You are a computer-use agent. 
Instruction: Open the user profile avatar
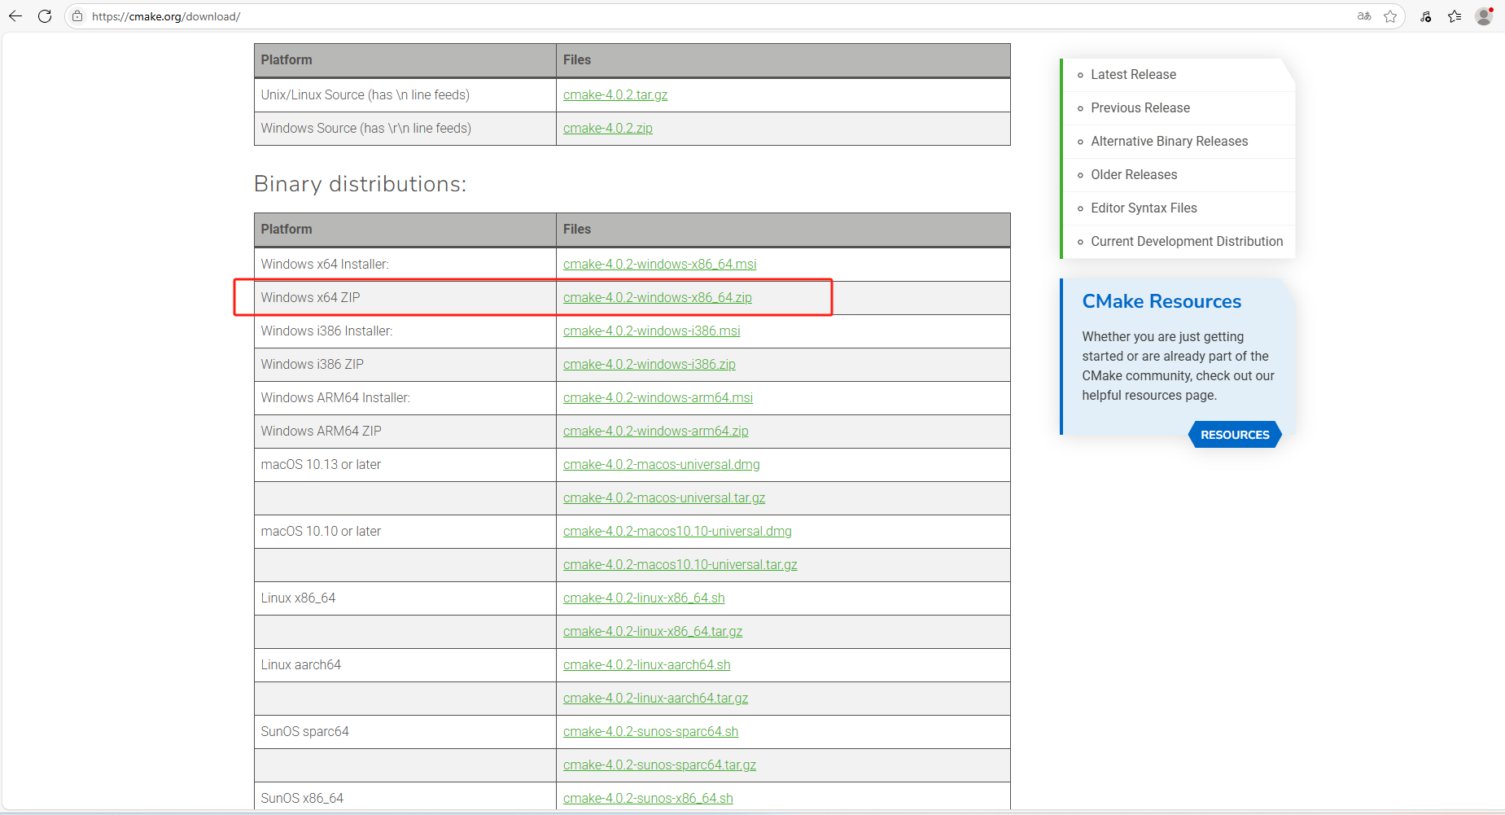click(x=1484, y=16)
